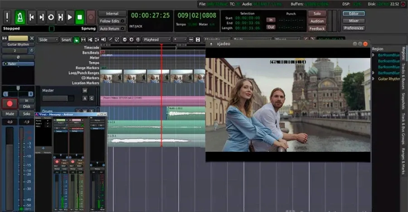Open the Slide edit mode dropdown
Viewport: 408px width, 212px height.
[x=48, y=39]
